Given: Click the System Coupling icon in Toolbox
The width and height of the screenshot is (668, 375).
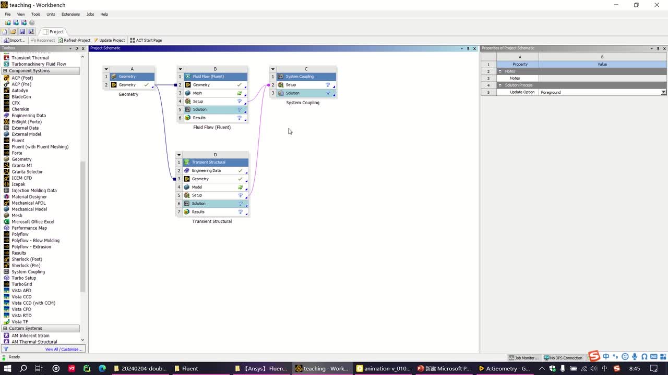Looking at the screenshot, I should click(x=6, y=272).
